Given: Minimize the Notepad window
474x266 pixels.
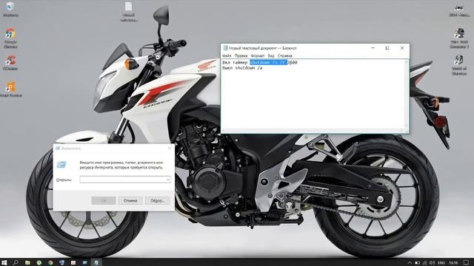Looking at the screenshot, I should [x=373, y=48].
